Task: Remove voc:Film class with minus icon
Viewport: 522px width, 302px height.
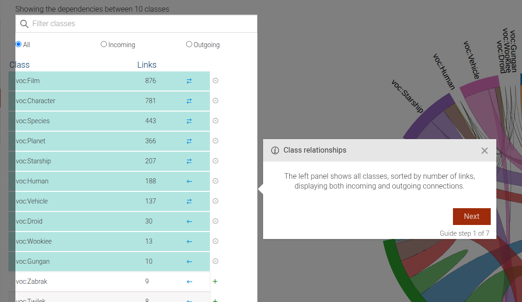Action: pyautogui.click(x=216, y=81)
